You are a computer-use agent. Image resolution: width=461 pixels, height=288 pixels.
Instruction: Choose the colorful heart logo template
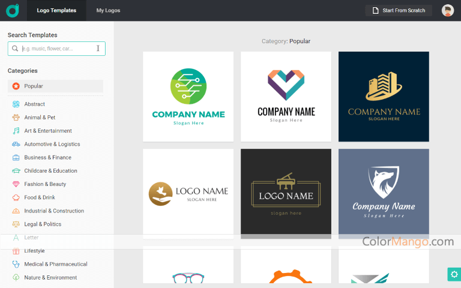coord(286,97)
